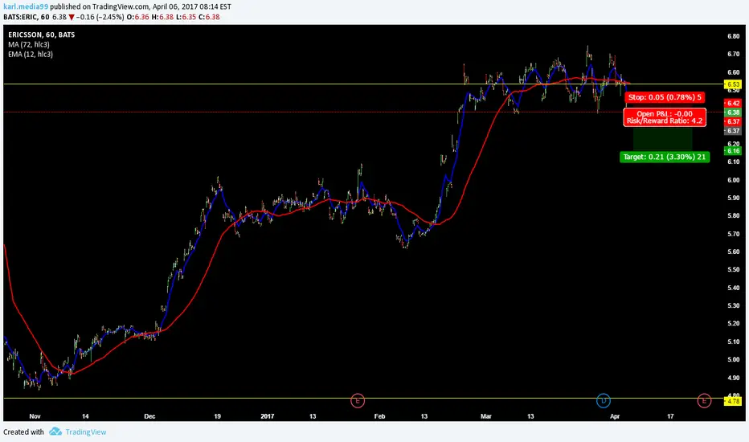Click the red earnings marker after 17
This screenshot has height=442, width=749.
click(704, 400)
